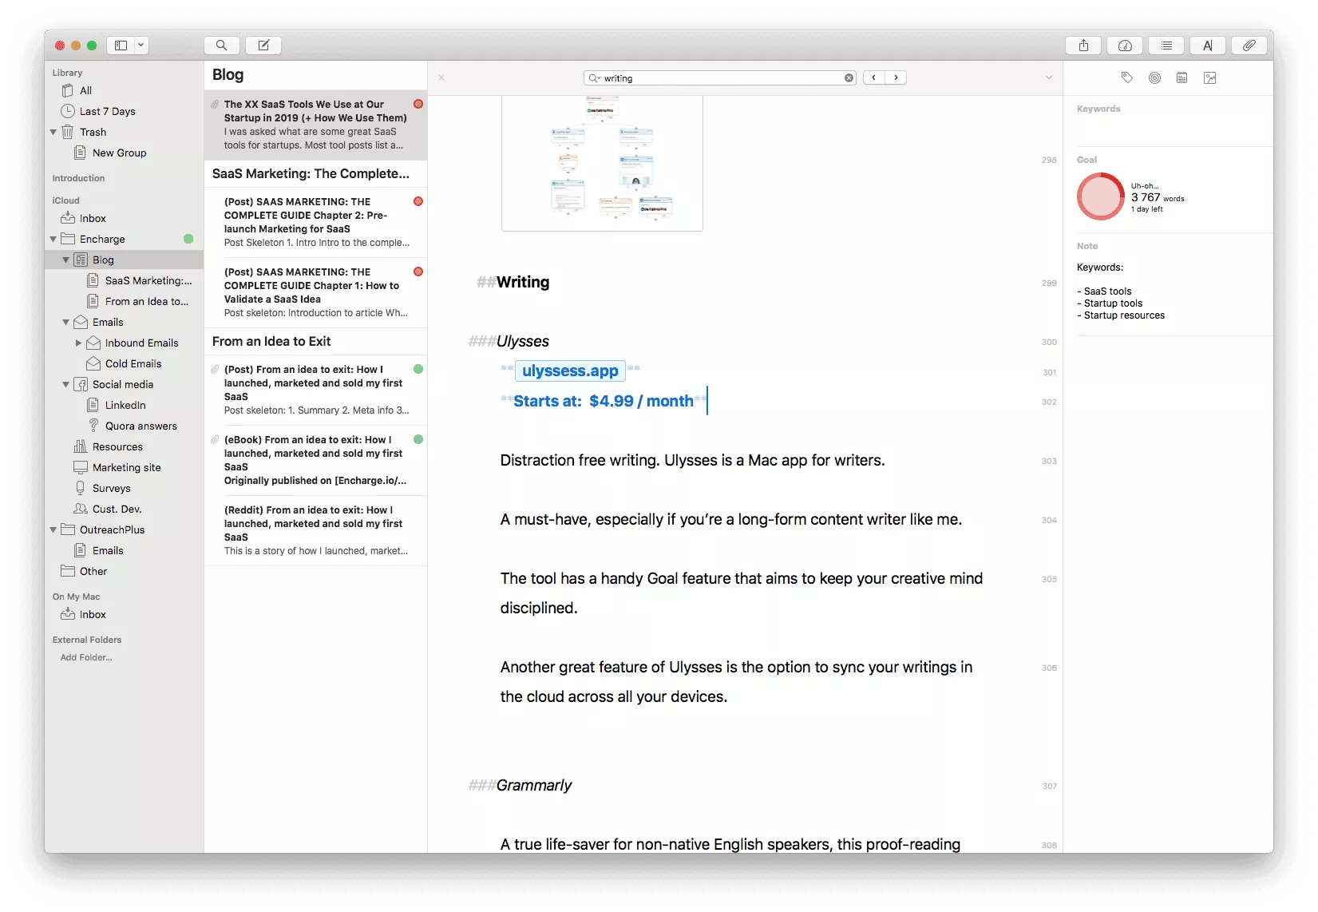Open the view options dropdown arrow

[141, 46]
